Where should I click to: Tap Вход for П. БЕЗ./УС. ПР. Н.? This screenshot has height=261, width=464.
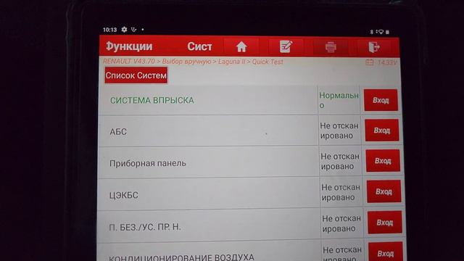point(385,223)
